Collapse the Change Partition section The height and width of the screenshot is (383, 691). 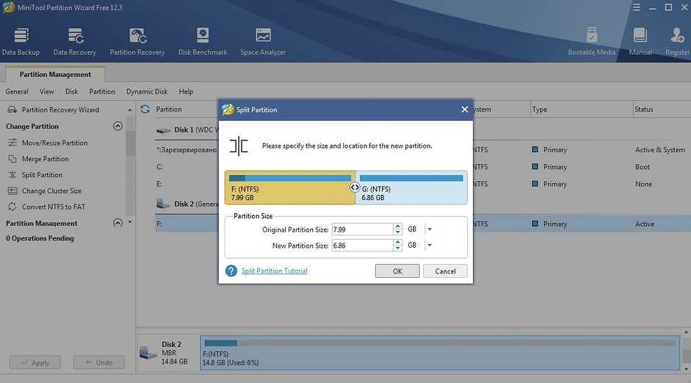pos(118,126)
